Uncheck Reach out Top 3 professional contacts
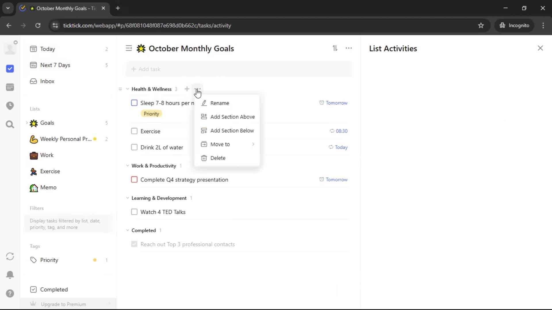The image size is (552, 310). tap(134, 244)
